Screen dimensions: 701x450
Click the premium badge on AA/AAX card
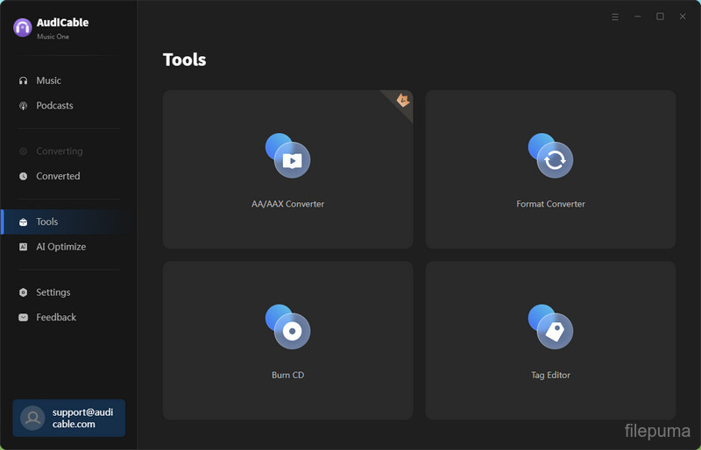click(x=403, y=100)
